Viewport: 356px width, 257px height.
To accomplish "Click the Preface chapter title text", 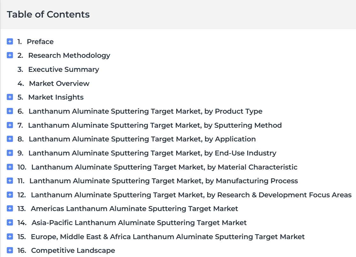I will tap(40, 42).
